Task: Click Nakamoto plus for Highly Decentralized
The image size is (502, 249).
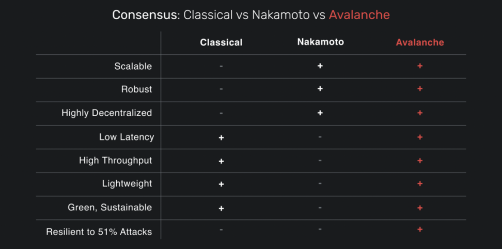Action: point(320,113)
